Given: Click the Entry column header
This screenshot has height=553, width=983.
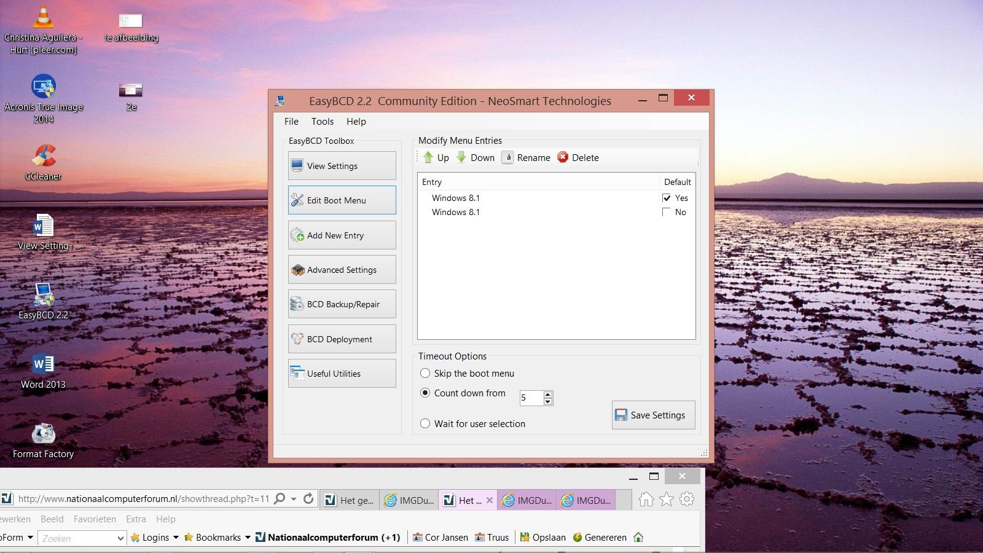Looking at the screenshot, I should (x=539, y=182).
